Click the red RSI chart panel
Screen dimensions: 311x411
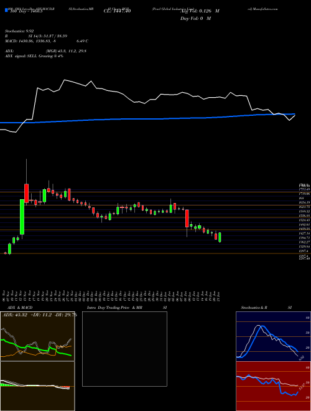[273, 386]
